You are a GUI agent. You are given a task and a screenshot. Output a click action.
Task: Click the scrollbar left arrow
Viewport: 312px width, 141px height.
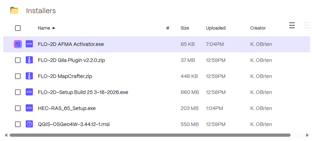click(6, 135)
